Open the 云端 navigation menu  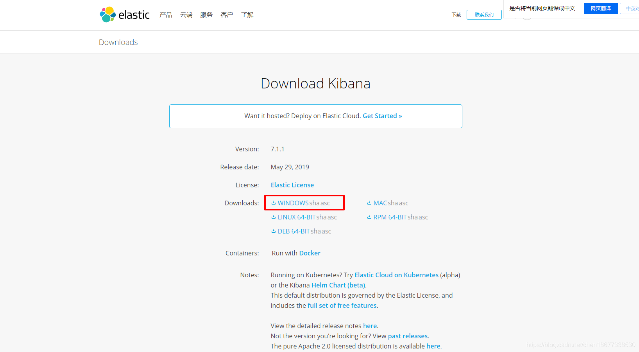coord(186,14)
